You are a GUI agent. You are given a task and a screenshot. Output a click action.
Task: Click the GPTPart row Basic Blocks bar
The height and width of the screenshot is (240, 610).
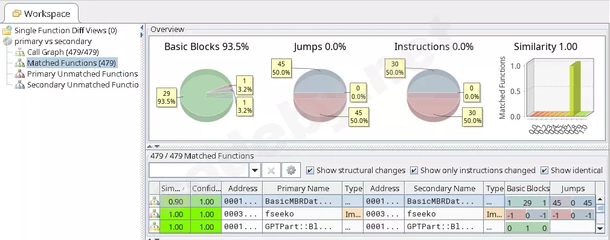coord(527,228)
